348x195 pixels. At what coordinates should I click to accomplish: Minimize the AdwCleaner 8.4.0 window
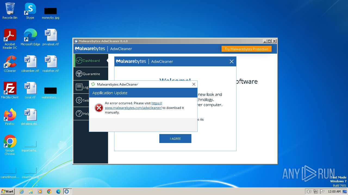point(265,41)
